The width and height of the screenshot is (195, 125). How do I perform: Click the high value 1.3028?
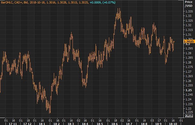(x=61, y=2)
